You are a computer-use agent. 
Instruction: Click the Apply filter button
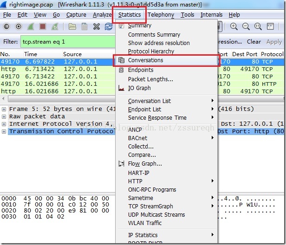(x=274, y=42)
